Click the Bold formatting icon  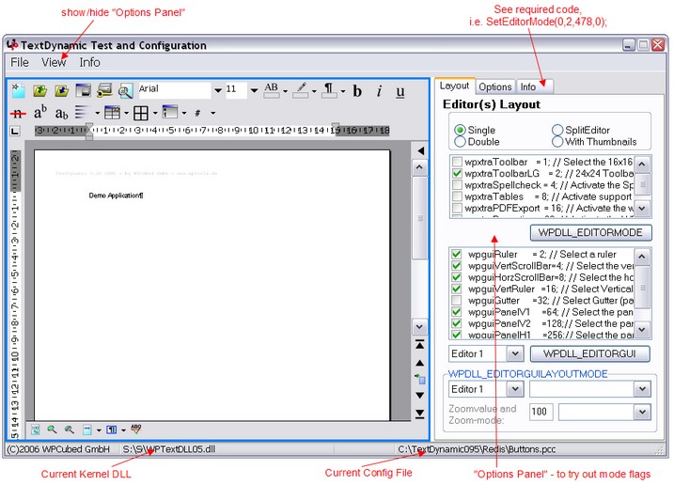[357, 91]
